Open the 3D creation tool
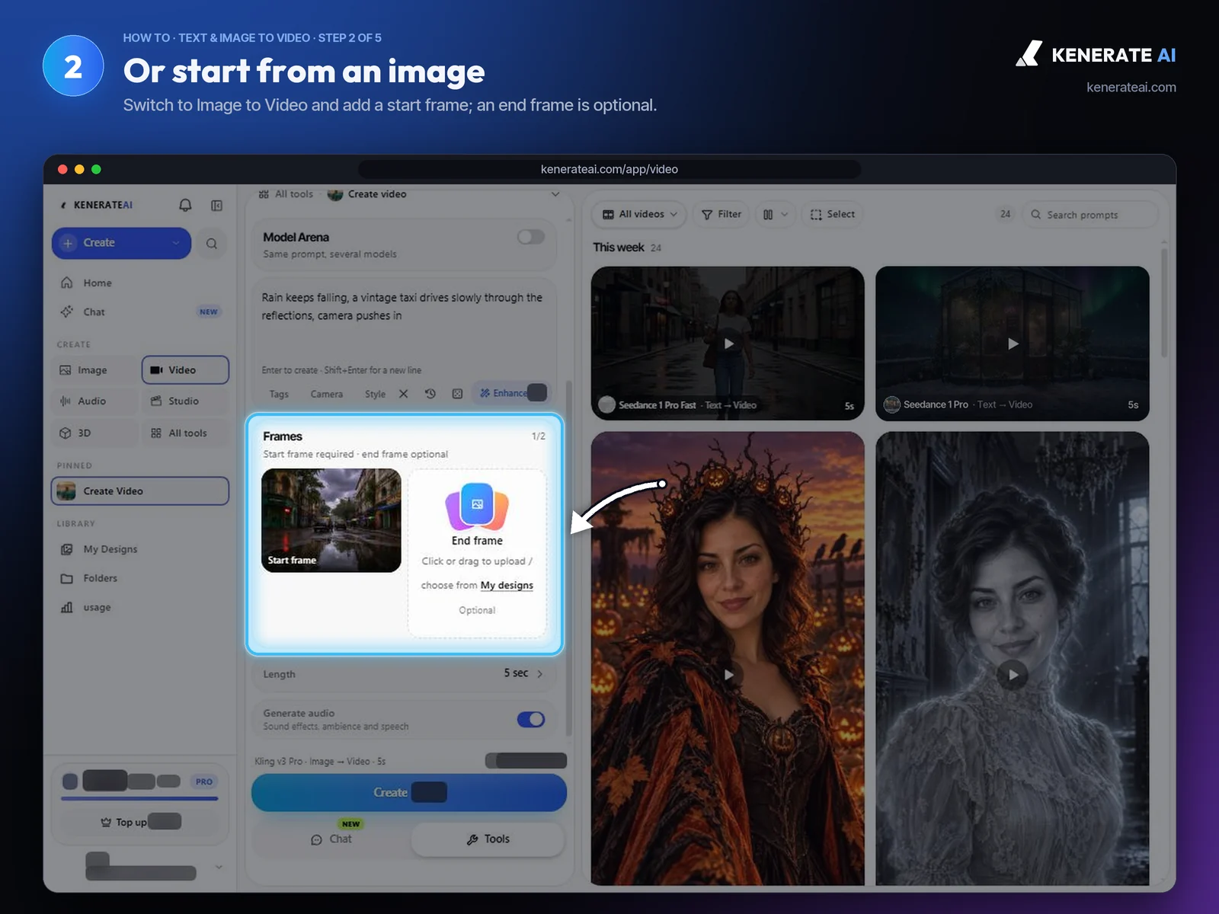Viewport: 1219px width, 914px height. coord(95,433)
